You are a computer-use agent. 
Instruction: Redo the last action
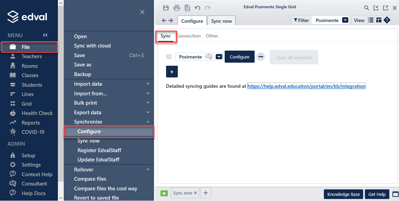[208, 8]
